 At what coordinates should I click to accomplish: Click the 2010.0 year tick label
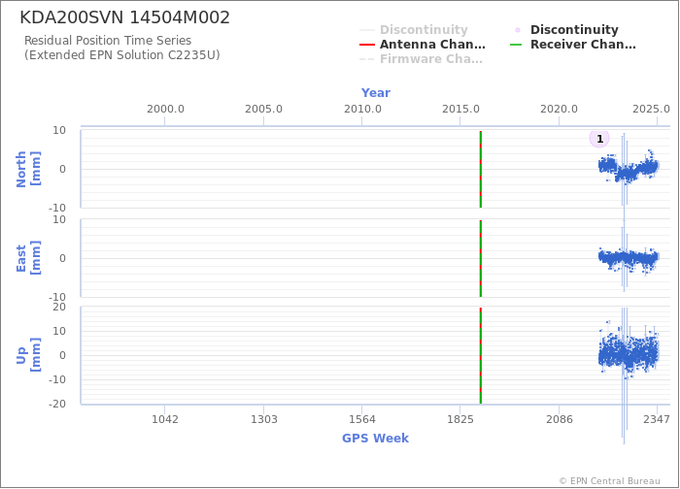point(362,109)
